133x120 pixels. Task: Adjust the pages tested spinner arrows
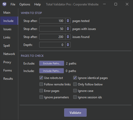(68, 21)
